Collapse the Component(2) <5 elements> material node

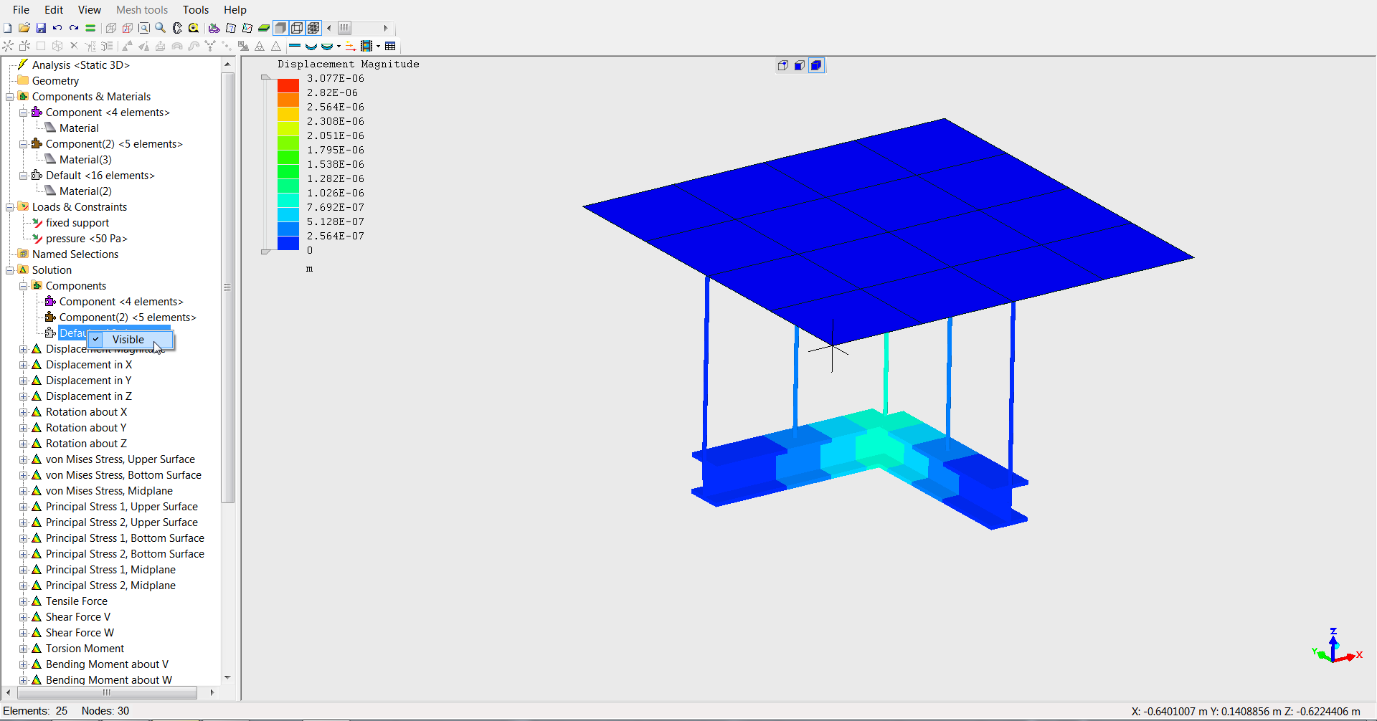[x=24, y=144]
